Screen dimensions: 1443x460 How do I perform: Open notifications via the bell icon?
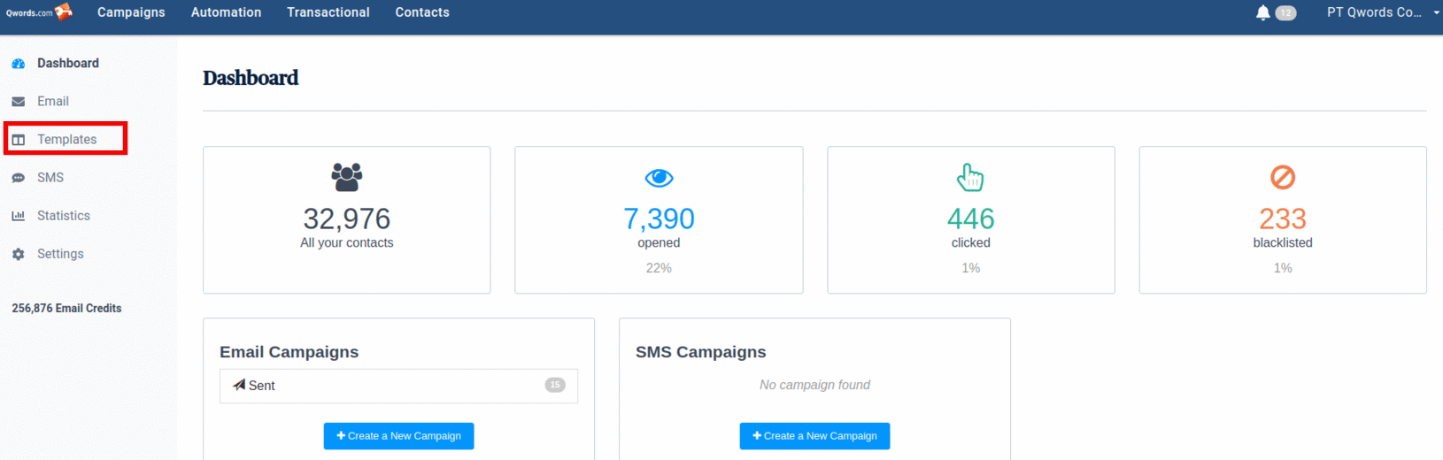1263,12
